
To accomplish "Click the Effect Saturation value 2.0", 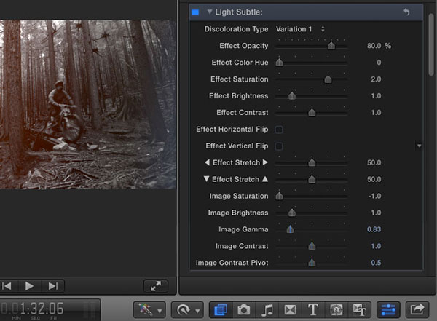I will point(376,79).
